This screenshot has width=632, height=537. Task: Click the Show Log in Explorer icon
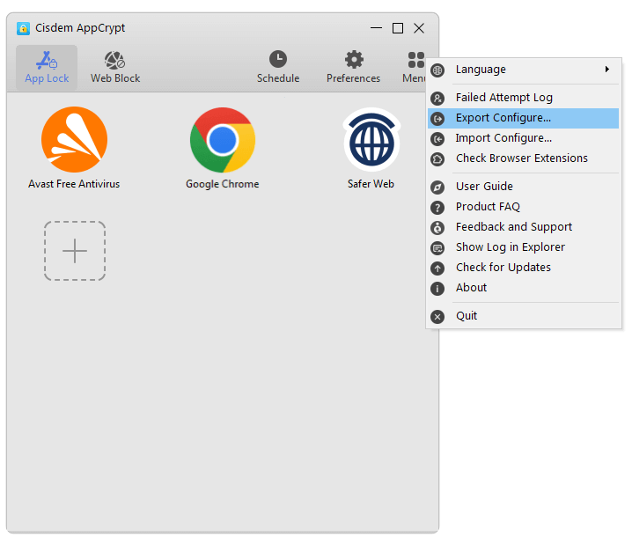click(x=437, y=248)
